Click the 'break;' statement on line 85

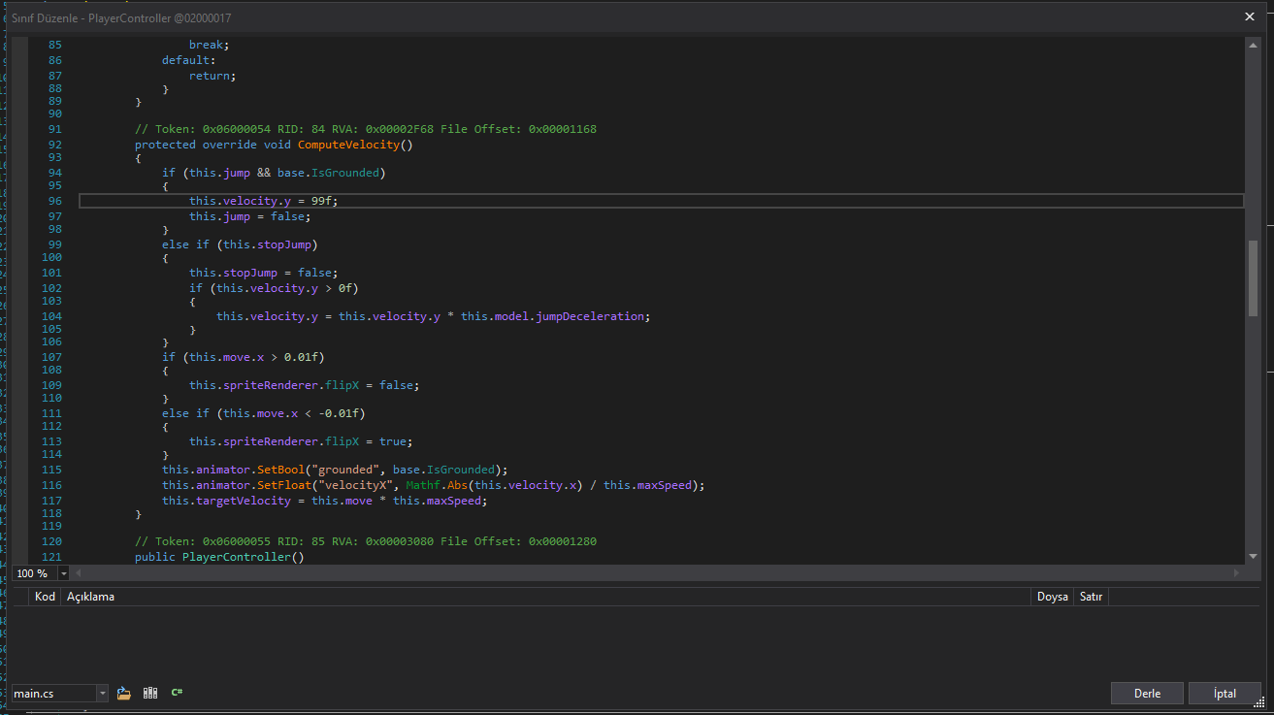210,45
